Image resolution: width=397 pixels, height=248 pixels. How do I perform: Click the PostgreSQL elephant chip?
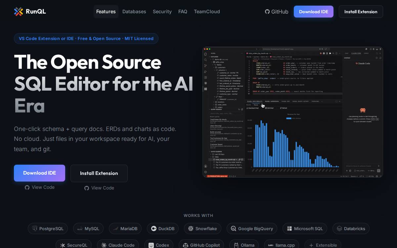(x=48, y=228)
